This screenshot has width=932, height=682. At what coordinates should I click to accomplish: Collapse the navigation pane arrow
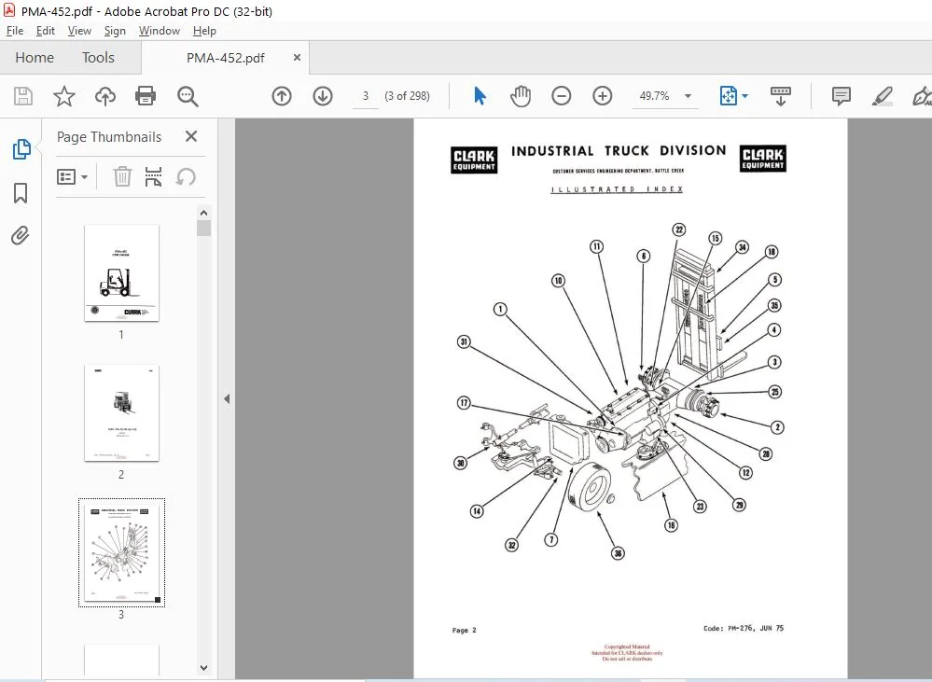pyautogui.click(x=227, y=399)
